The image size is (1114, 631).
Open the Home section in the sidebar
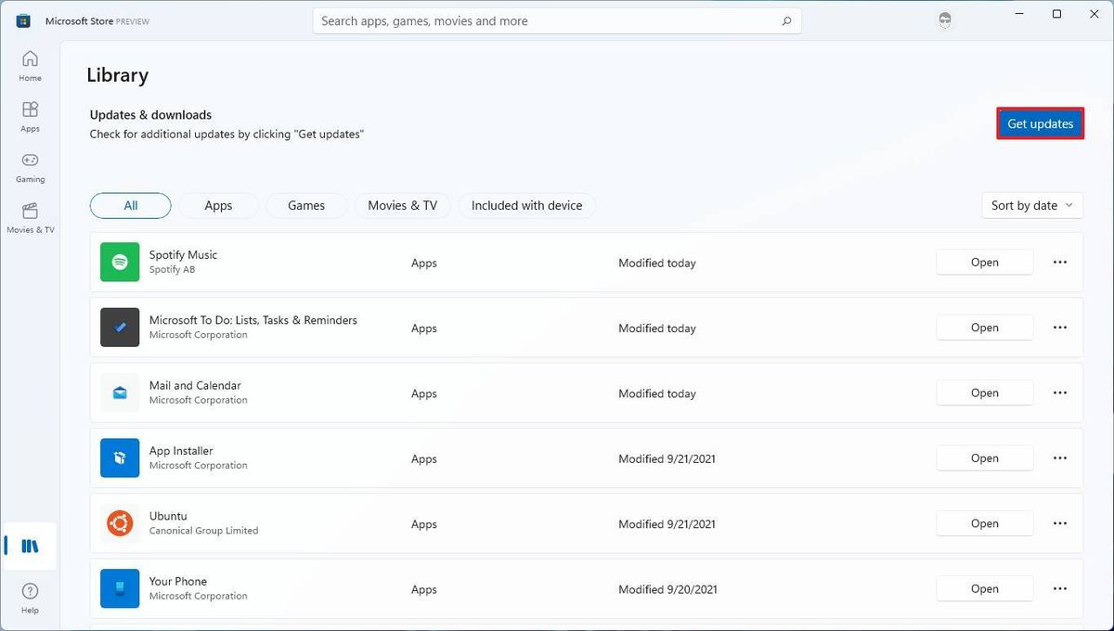click(29, 65)
